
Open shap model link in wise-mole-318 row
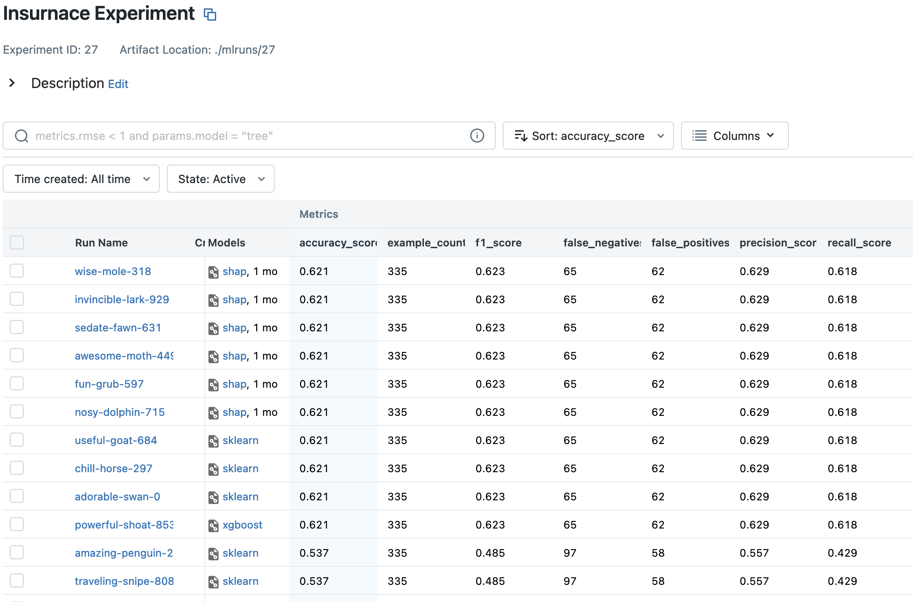234,272
